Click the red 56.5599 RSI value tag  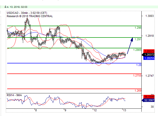149,97
